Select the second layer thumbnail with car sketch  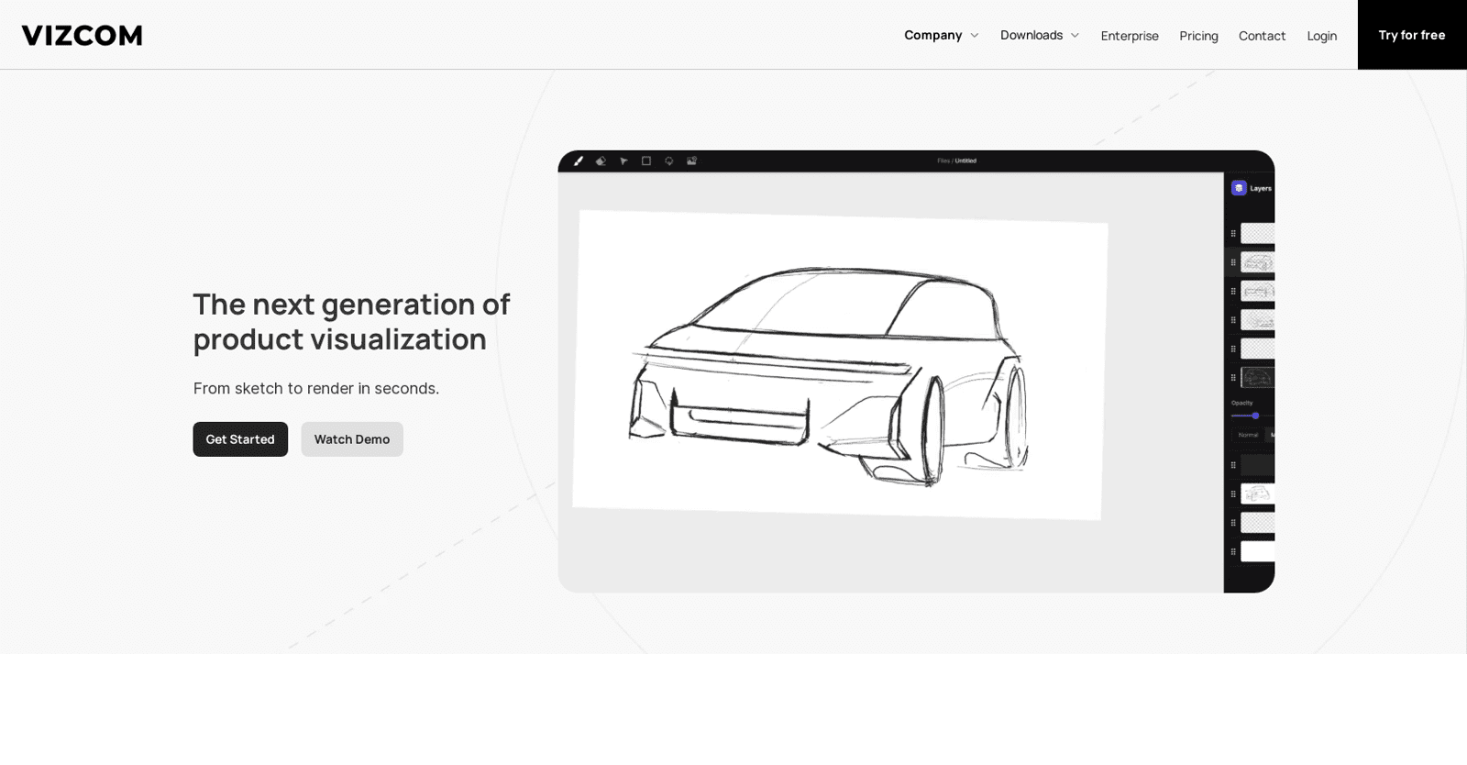(x=1257, y=263)
